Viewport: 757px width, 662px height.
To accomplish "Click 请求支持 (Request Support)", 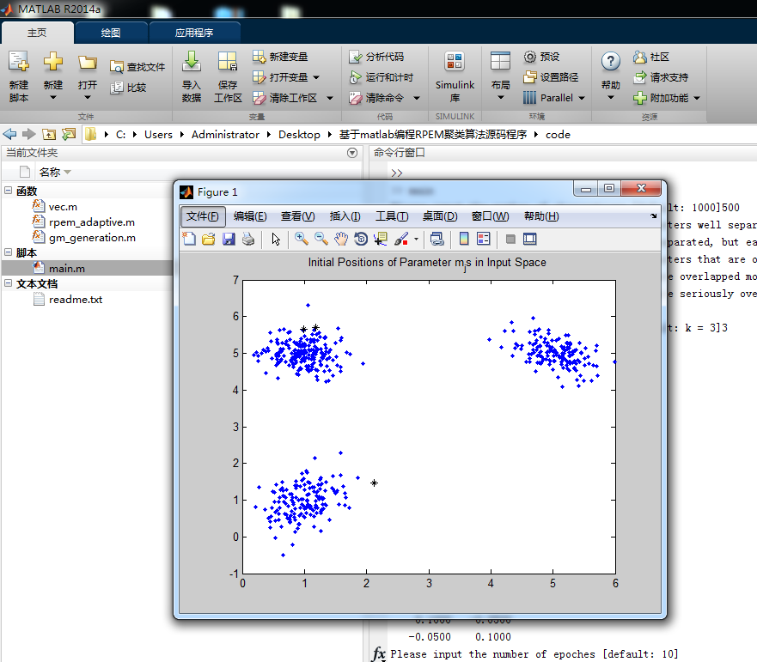I will (661, 77).
